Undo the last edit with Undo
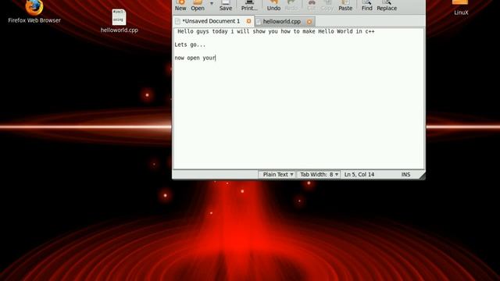The height and width of the screenshot is (281, 500). [273, 5]
